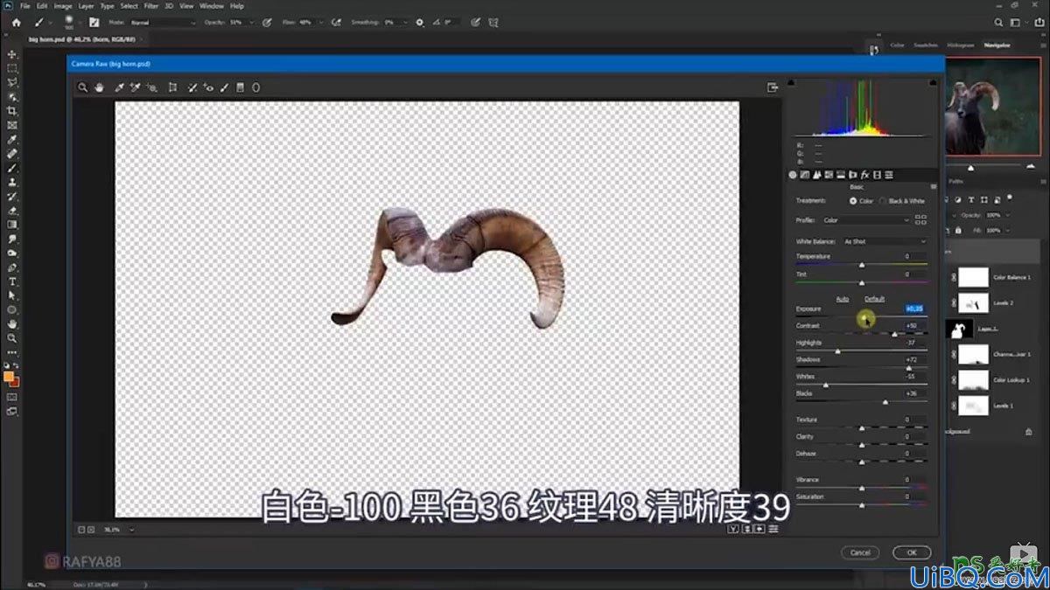Click the Temperature slider handle

click(x=862, y=264)
